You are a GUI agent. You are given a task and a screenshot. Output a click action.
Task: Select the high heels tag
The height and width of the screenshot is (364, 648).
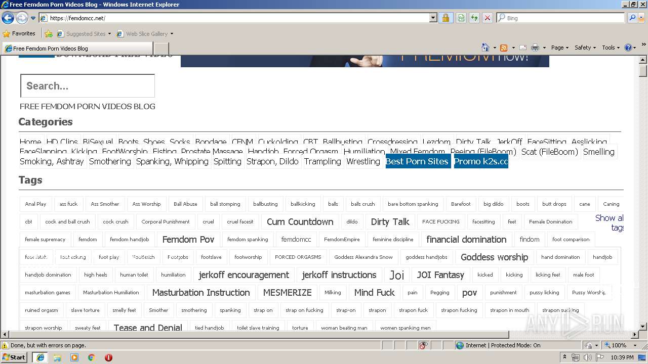click(96, 275)
